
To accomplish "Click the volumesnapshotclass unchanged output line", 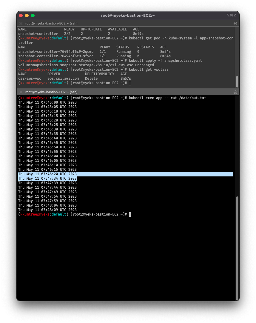I will click(86, 65).
